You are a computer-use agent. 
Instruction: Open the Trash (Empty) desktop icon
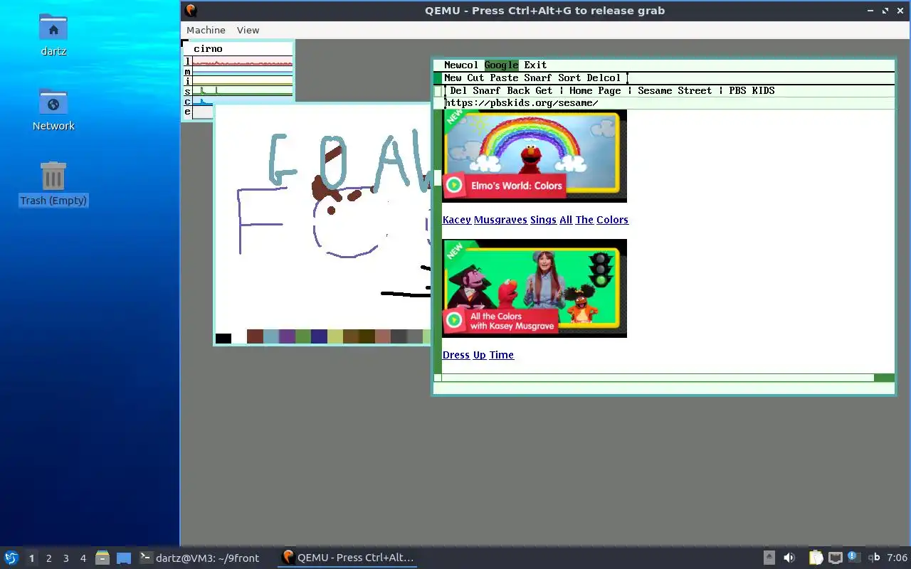pyautogui.click(x=53, y=176)
